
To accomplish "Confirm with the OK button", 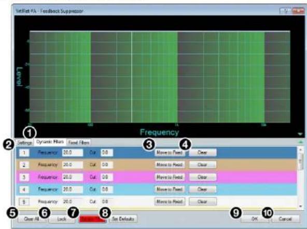I will [255, 219].
